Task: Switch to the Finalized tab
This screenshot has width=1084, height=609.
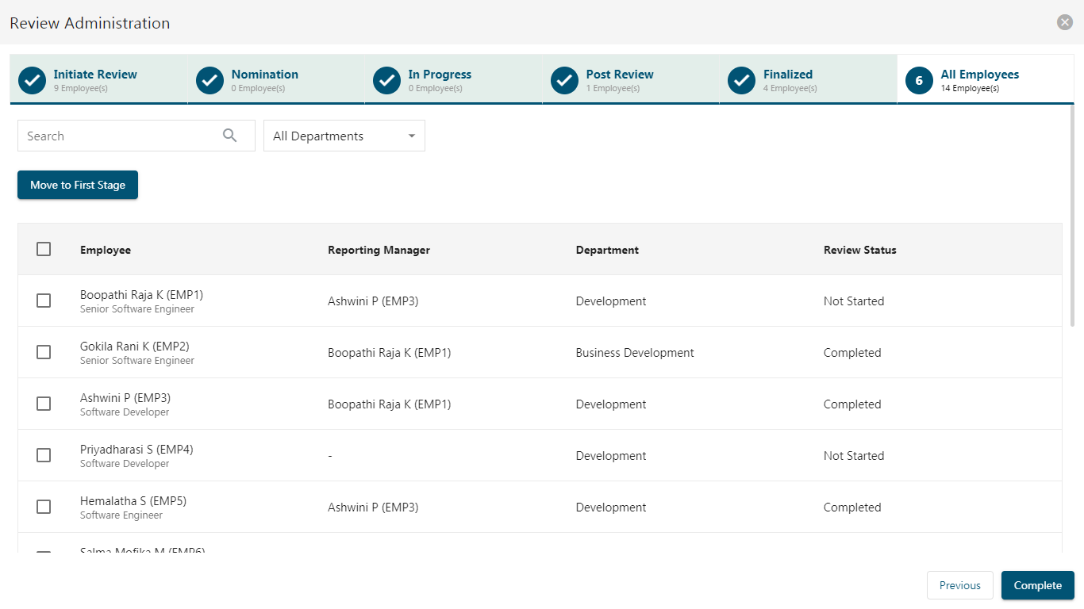Action: point(808,79)
